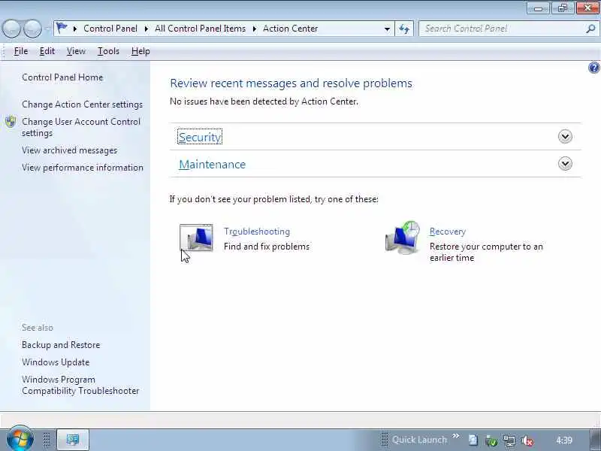Open dropdown arrow before Control Panel breadcrumb

click(75, 29)
